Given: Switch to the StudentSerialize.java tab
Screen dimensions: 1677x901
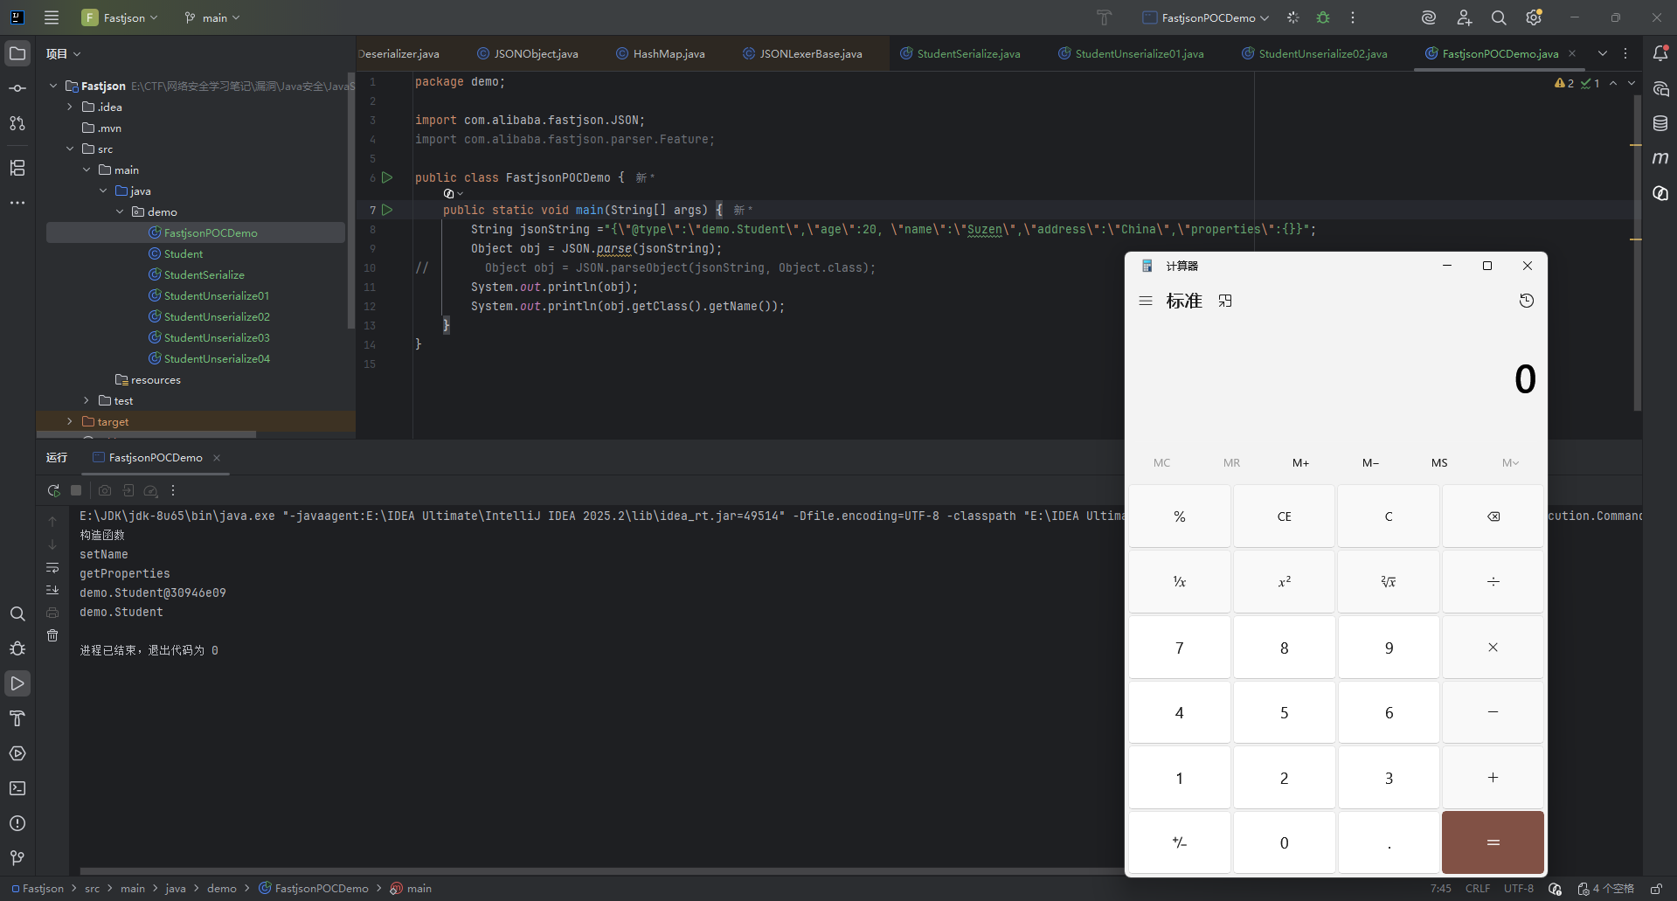Looking at the screenshot, I should click(x=960, y=53).
